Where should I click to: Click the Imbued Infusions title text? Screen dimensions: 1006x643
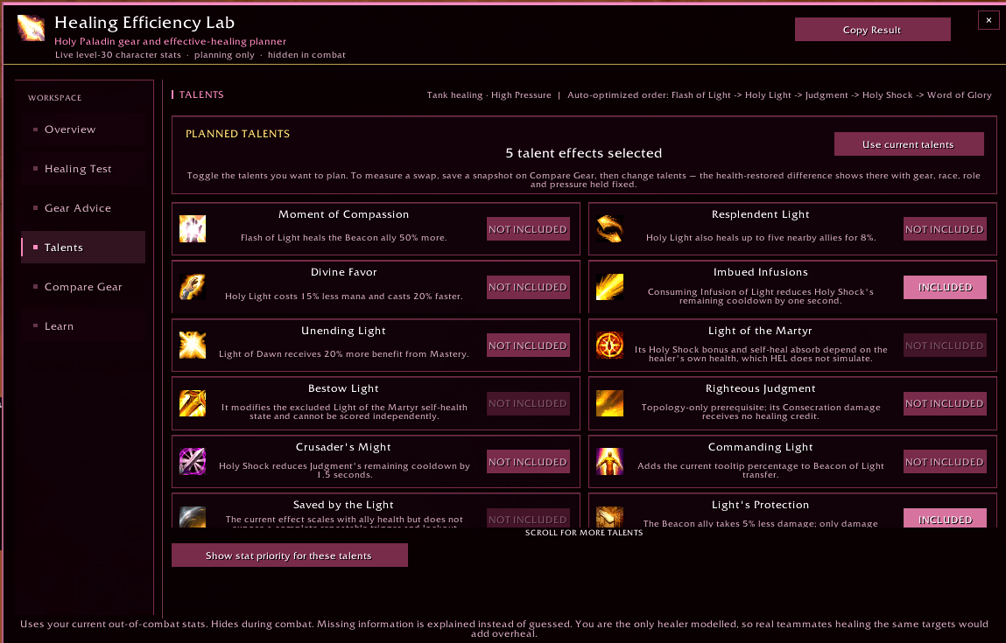coord(760,272)
